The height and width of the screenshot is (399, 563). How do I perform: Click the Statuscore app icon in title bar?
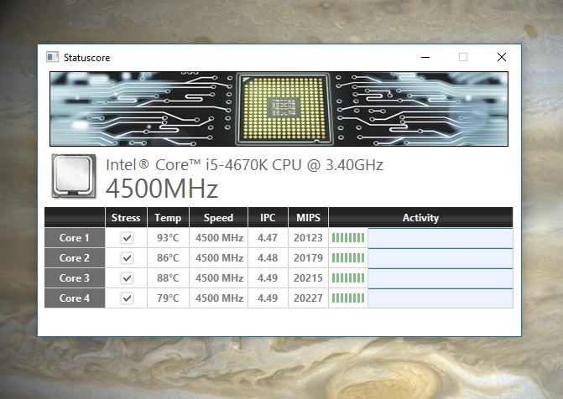pyautogui.click(x=52, y=57)
